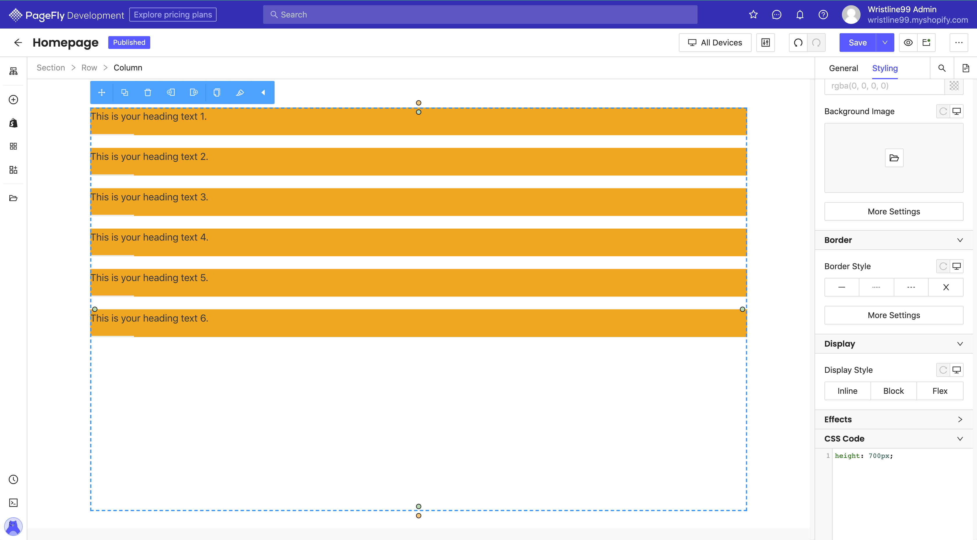Open the file manager folder icon in sidebar

pos(13,198)
